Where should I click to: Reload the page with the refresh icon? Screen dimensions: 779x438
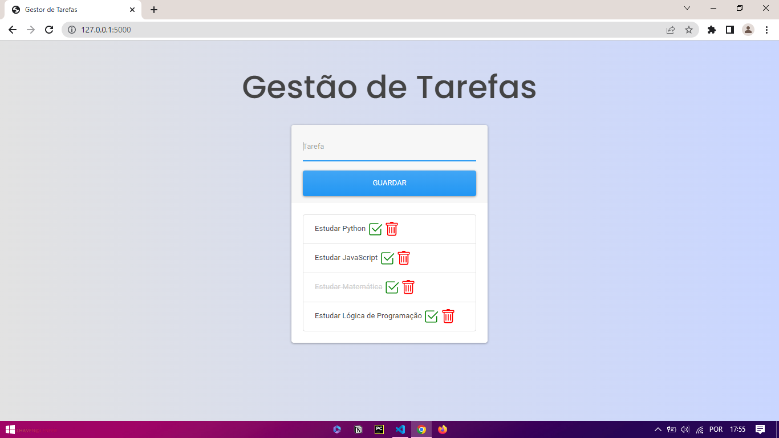pos(48,29)
